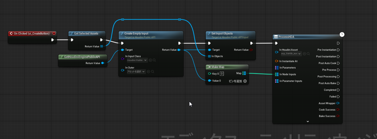Click the Post Auto Cook output pin
The height and width of the screenshot is (139, 377).
click(x=338, y=63)
